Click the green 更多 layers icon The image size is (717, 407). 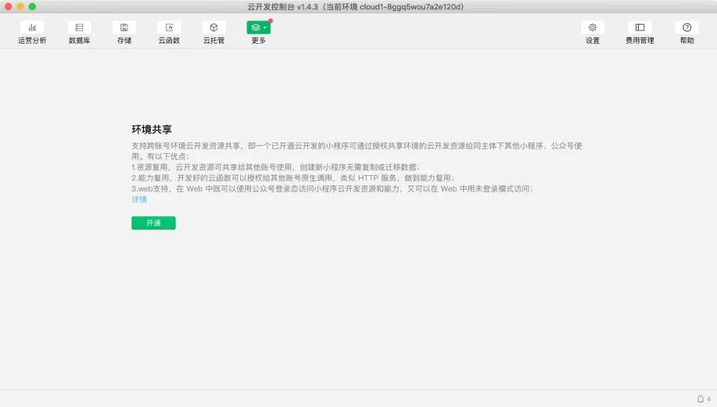pyautogui.click(x=256, y=28)
